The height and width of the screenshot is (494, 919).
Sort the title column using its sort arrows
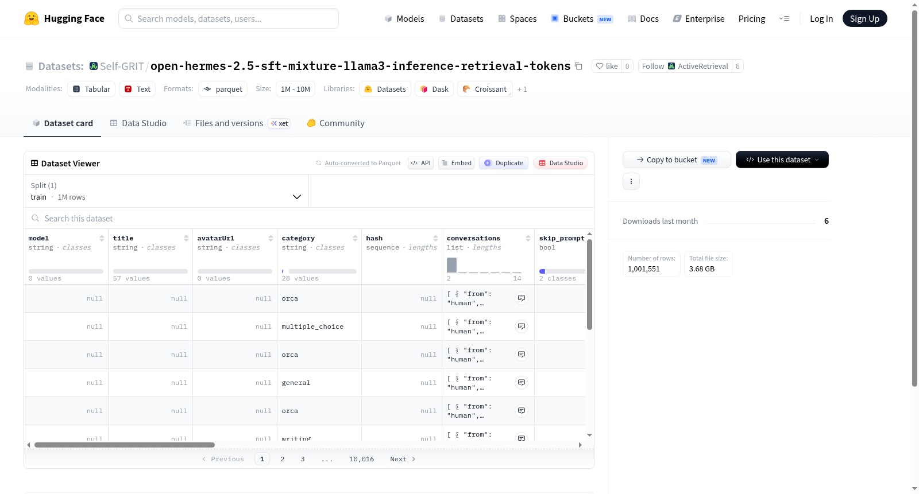coord(186,238)
